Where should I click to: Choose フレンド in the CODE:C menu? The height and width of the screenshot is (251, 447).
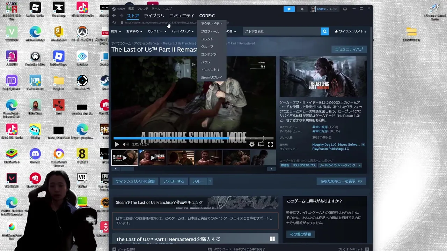pos(212,39)
